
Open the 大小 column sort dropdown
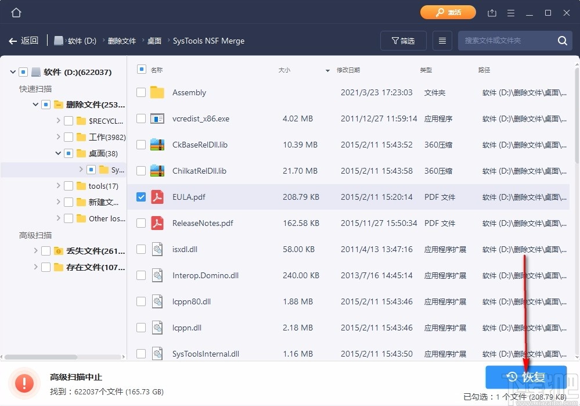tap(326, 70)
